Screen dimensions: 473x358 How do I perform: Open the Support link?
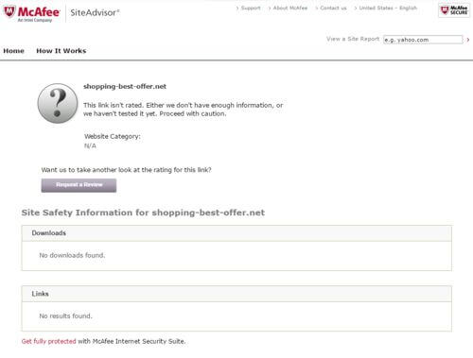251,8
